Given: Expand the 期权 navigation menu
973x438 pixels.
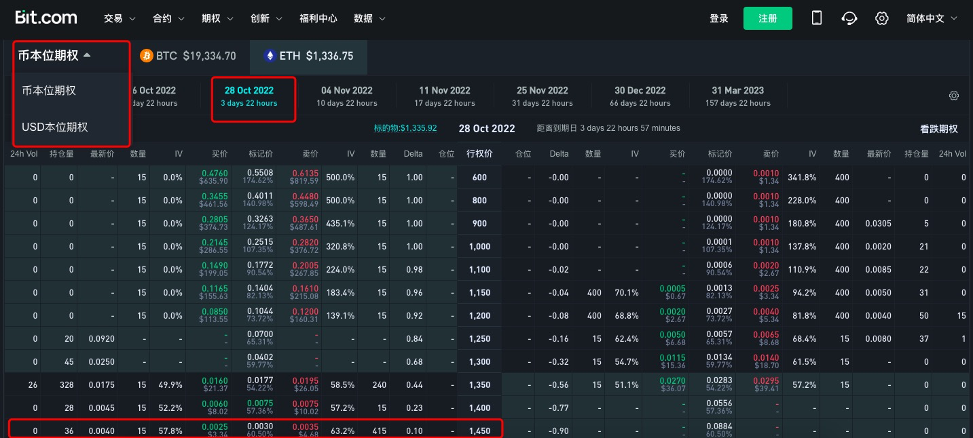Looking at the screenshot, I should [217, 19].
